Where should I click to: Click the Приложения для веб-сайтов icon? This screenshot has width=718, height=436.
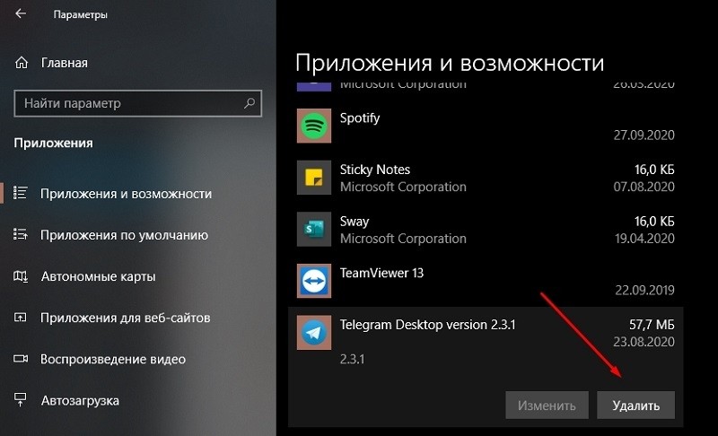(x=20, y=318)
